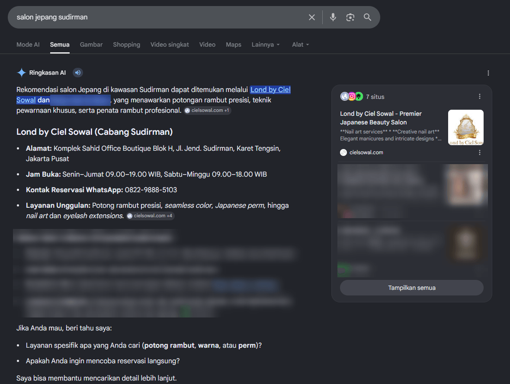
Task: Switch to Mode AI tab
Action: coord(28,44)
